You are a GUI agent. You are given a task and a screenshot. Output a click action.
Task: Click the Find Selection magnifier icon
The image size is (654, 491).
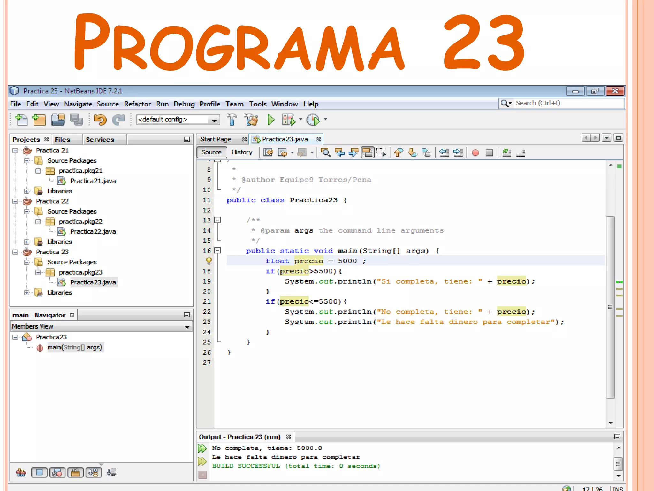[x=325, y=153]
